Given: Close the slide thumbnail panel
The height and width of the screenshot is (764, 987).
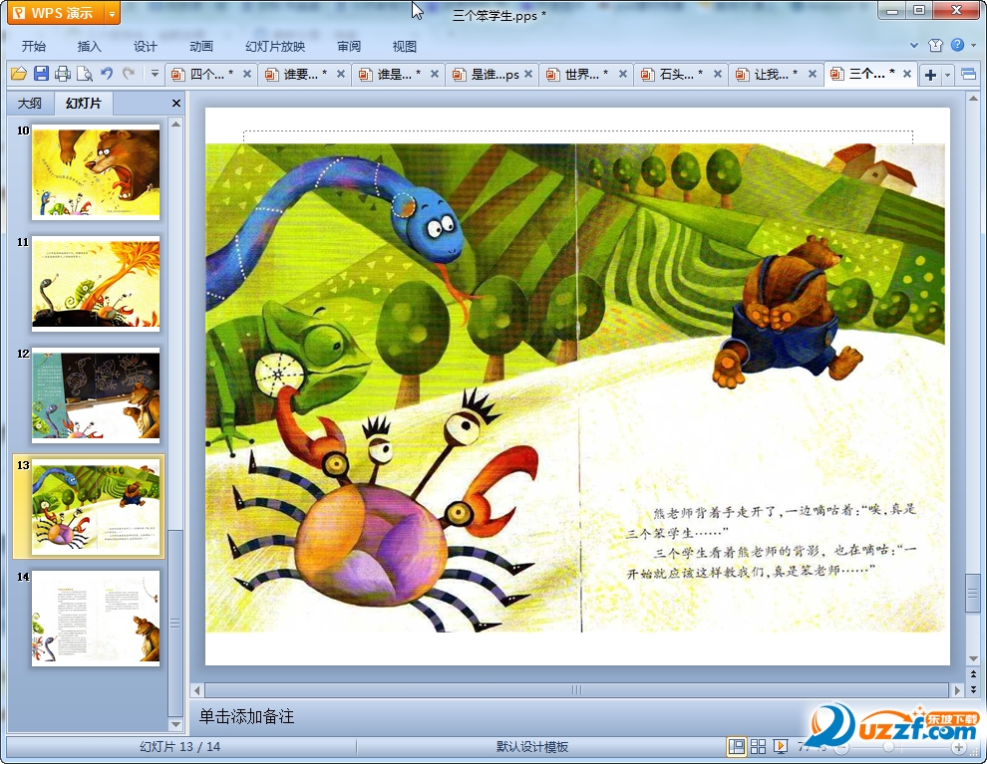Looking at the screenshot, I should coord(176,104).
